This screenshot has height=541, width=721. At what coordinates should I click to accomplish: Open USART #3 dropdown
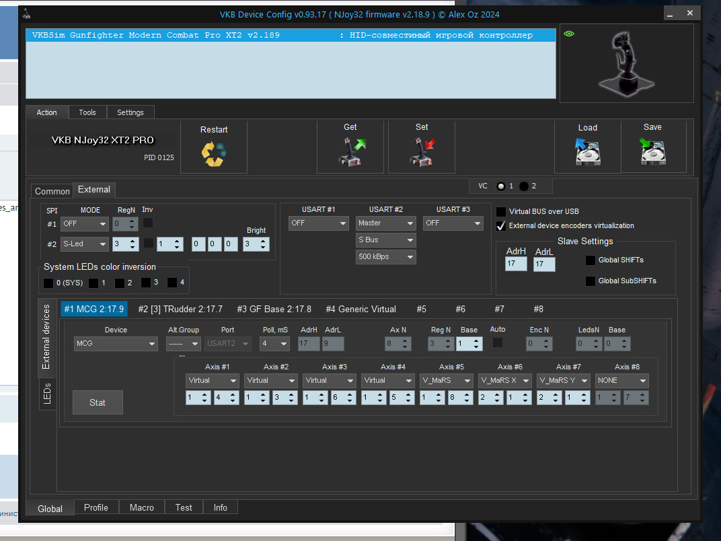453,223
